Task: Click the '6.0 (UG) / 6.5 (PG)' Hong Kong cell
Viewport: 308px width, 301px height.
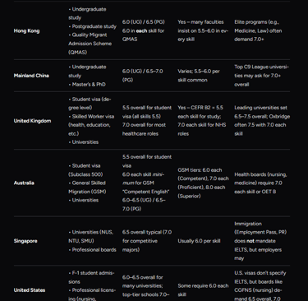Action: (x=144, y=22)
